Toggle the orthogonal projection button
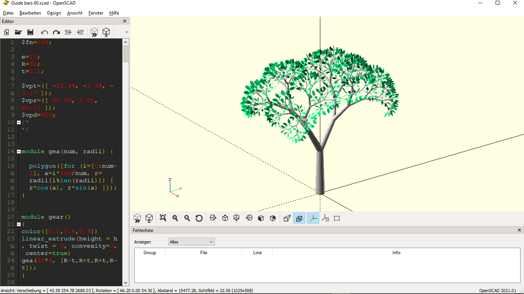Image resolution: width=524 pixels, height=294 pixels. click(299, 218)
